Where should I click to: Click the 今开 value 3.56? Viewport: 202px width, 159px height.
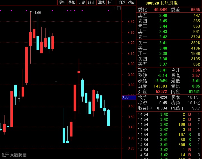click(x=196, y=70)
